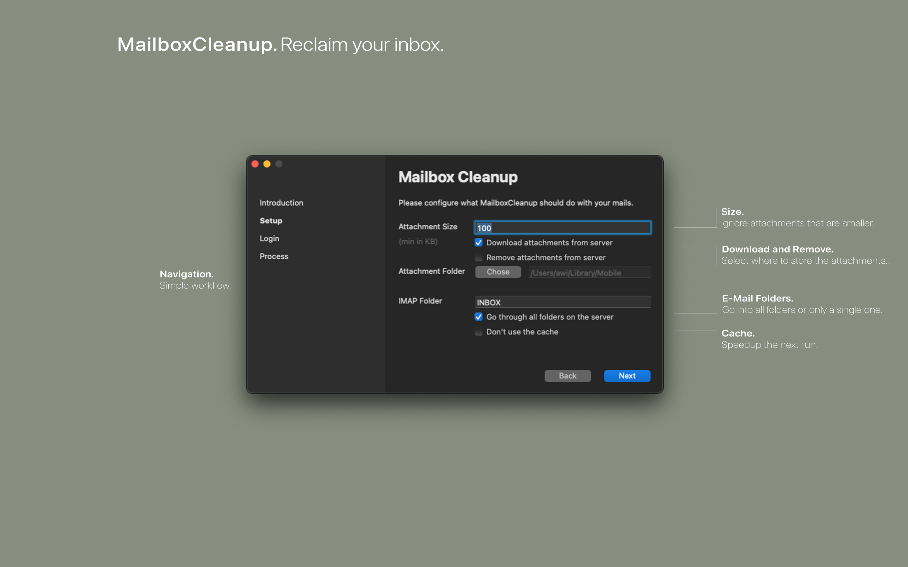Click the Attachment Size label
This screenshot has width=908, height=567.
coord(428,226)
